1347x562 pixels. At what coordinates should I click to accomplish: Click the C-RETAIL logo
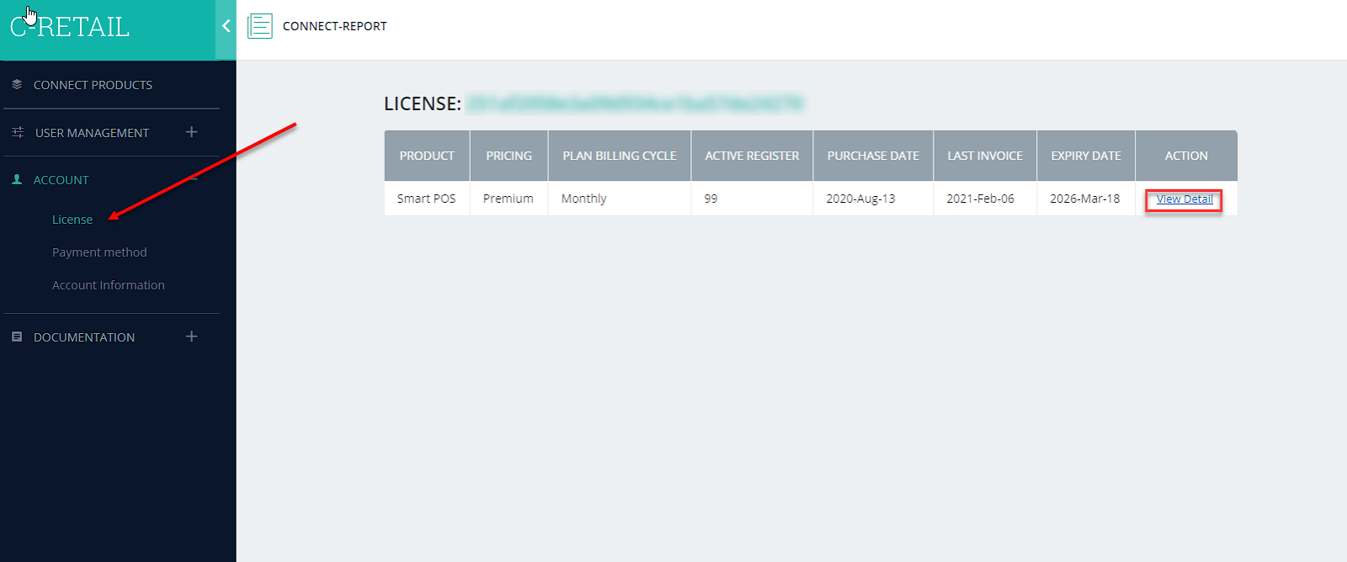70,27
